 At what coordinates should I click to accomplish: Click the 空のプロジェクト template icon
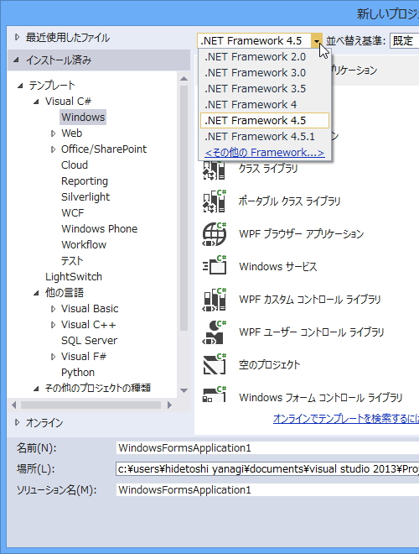(214, 364)
